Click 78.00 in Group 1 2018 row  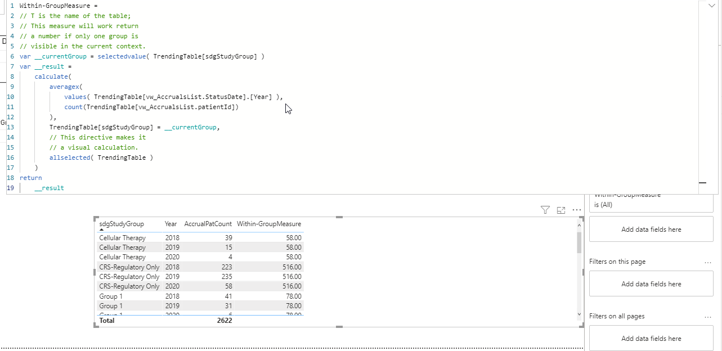pos(294,296)
